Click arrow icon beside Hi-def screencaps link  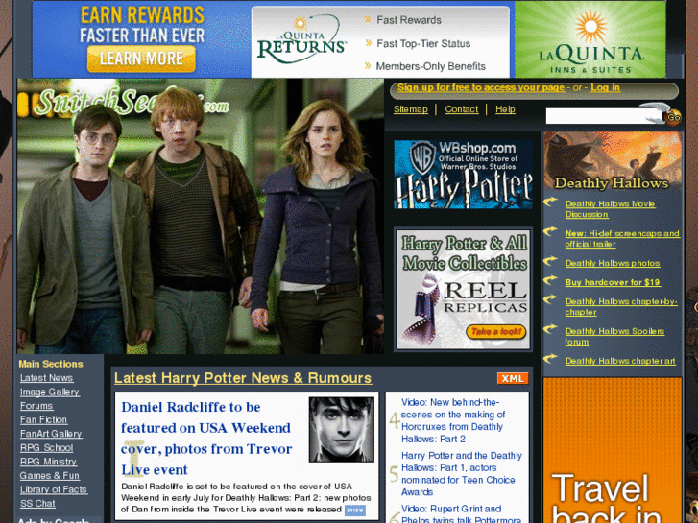pyautogui.click(x=550, y=231)
